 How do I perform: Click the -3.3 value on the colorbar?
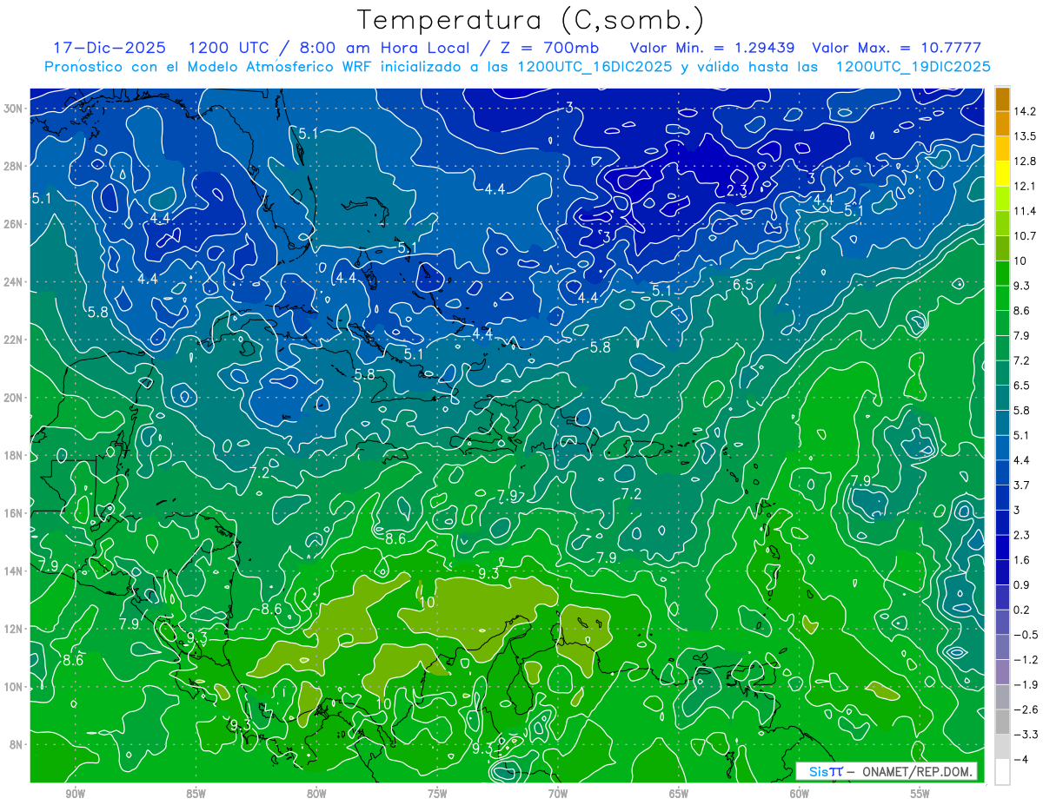point(1025,735)
